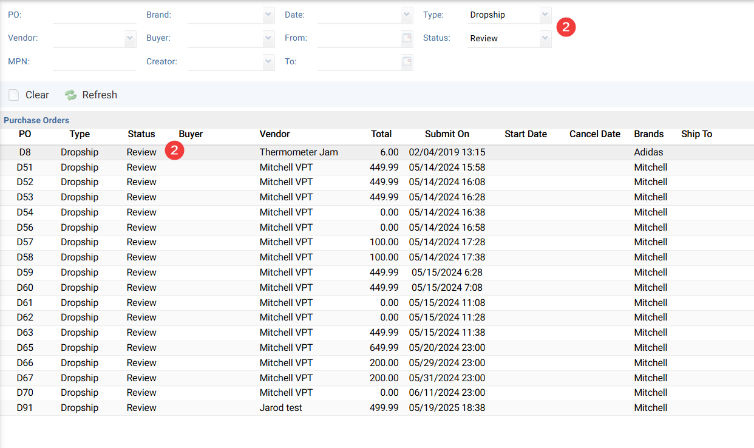Select purchase order D91 from Jarod test
Screen dimensions: 754x448
(x=280, y=408)
